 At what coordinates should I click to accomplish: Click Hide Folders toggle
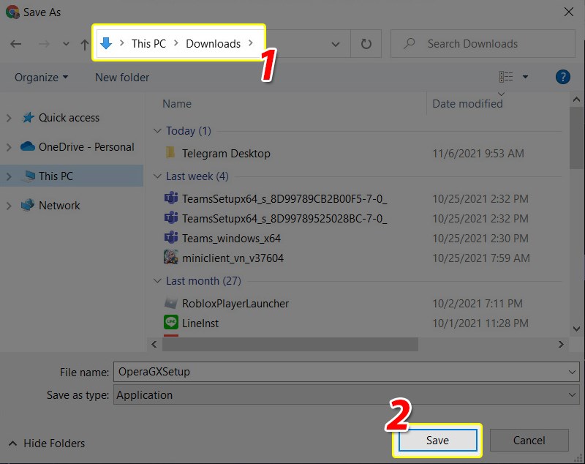tap(47, 444)
